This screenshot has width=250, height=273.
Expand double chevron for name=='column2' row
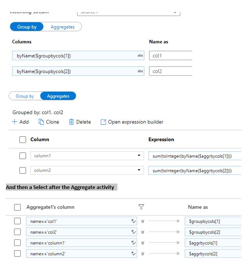[142, 254]
